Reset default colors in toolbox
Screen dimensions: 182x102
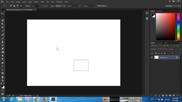click(1, 83)
